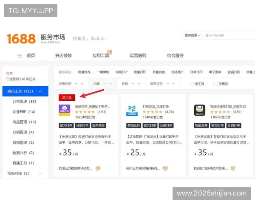Click the 智能快递单打印 black app icon
This screenshot has width=255, height=204.
coord(200,110)
